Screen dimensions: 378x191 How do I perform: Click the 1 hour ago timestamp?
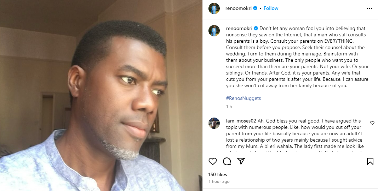pos(219,181)
